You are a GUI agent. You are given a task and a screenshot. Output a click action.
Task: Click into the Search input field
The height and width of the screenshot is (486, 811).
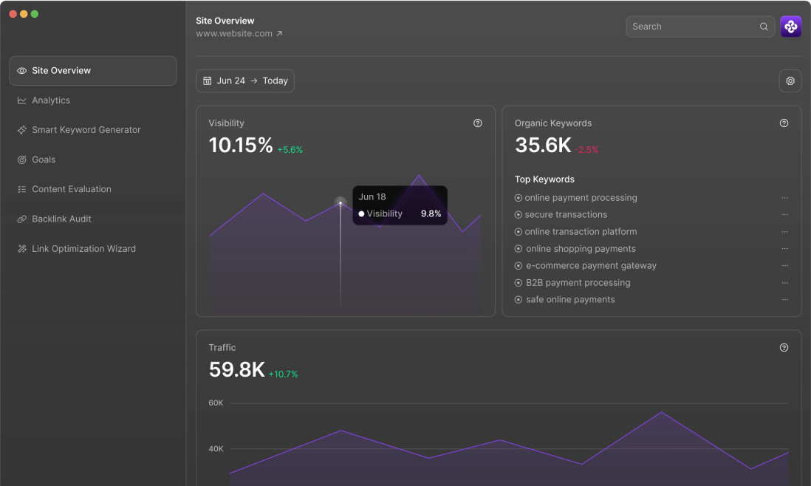pyautogui.click(x=691, y=27)
